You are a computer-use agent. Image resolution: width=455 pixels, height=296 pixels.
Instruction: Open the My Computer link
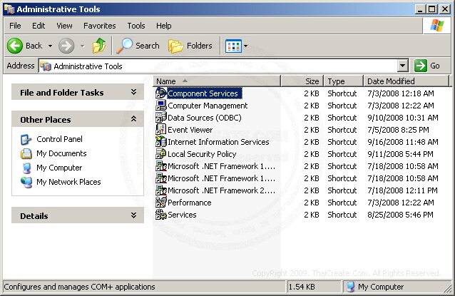click(x=59, y=168)
